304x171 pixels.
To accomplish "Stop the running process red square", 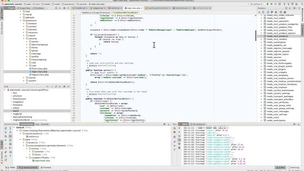I will click(174, 132).
